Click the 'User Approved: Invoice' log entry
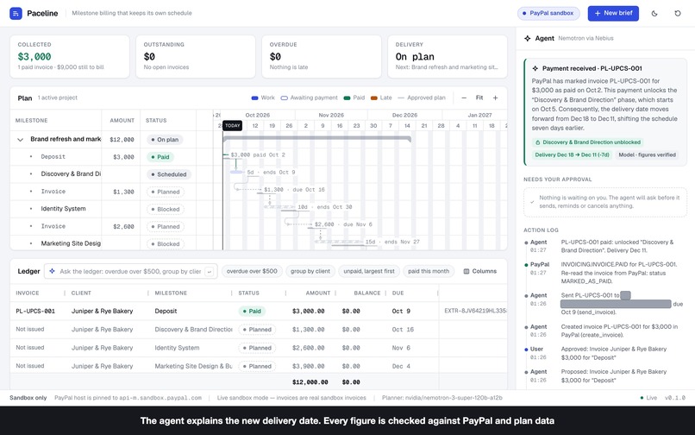The width and height of the screenshot is (695, 435). click(x=604, y=353)
